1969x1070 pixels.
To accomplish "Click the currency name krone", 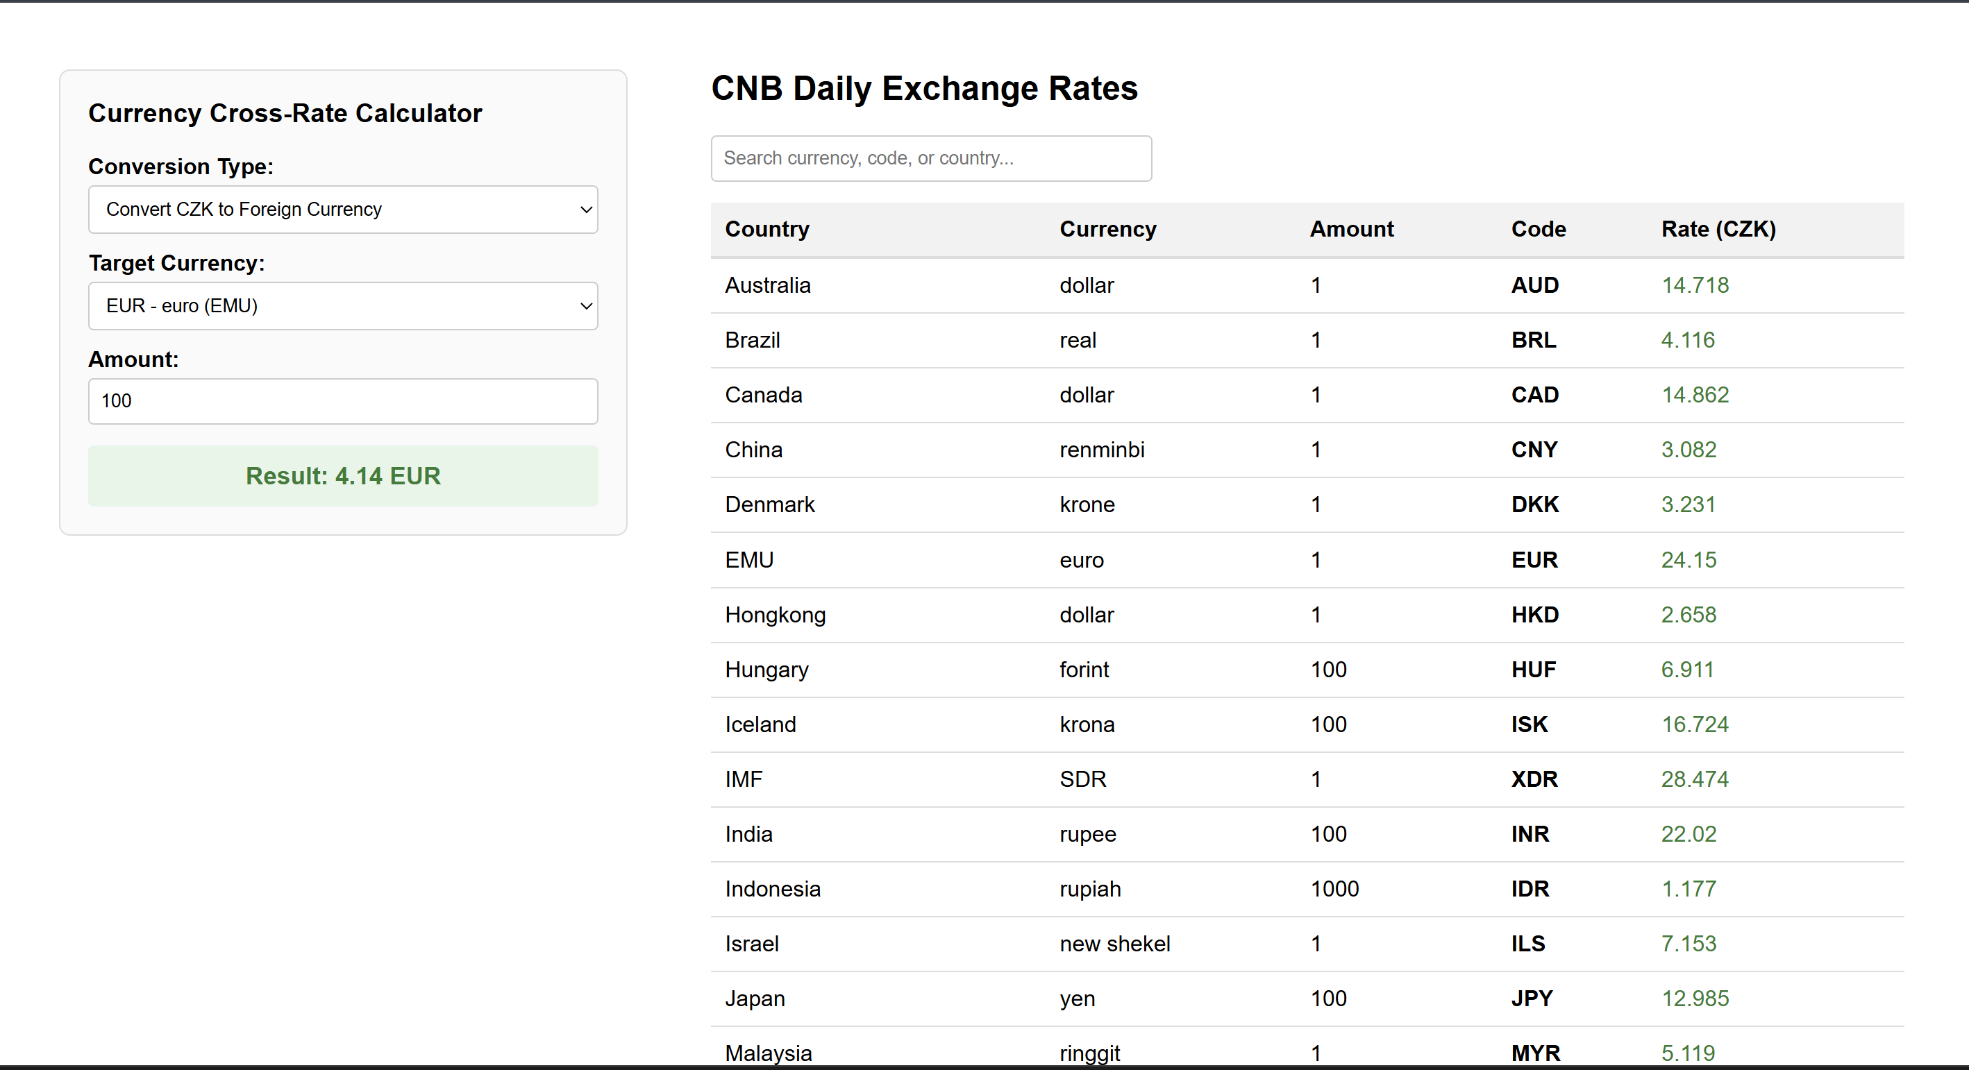I will point(1087,505).
